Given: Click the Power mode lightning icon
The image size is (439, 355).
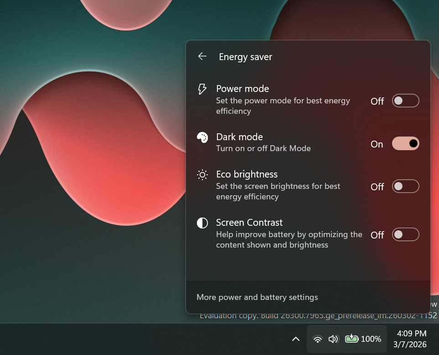Looking at the screenshot, I should (202, 89).
